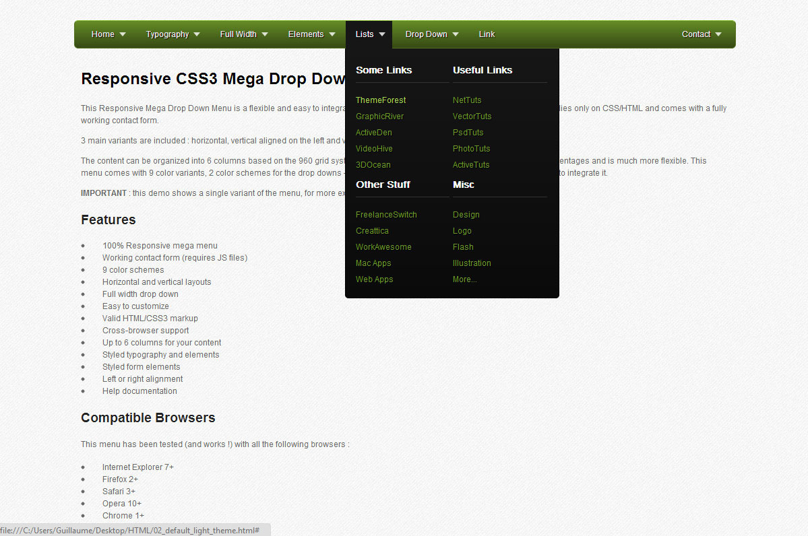808x536 pixels.
Task: Click 'Horizontal and vertical layouts' list item
Action: 156,282
